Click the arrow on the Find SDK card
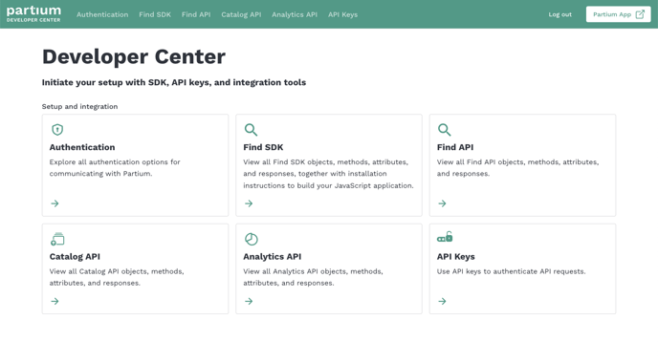 click(x=249, y=203)
